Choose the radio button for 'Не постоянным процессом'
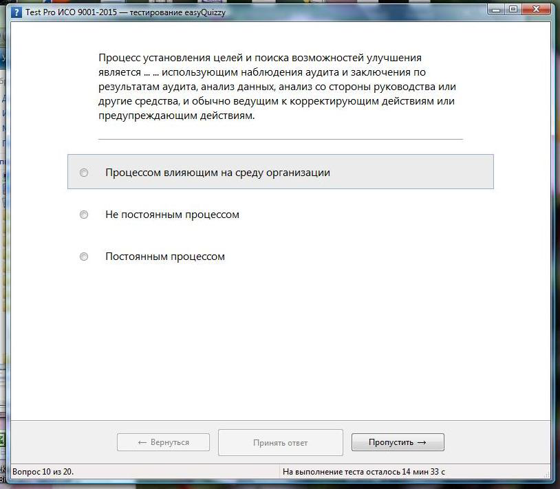 pos(84,215)
